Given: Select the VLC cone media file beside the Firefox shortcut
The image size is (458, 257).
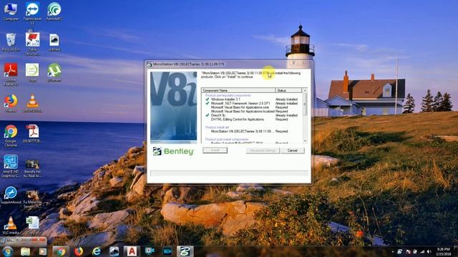Looking at the screenshot, I should (32, 104).
